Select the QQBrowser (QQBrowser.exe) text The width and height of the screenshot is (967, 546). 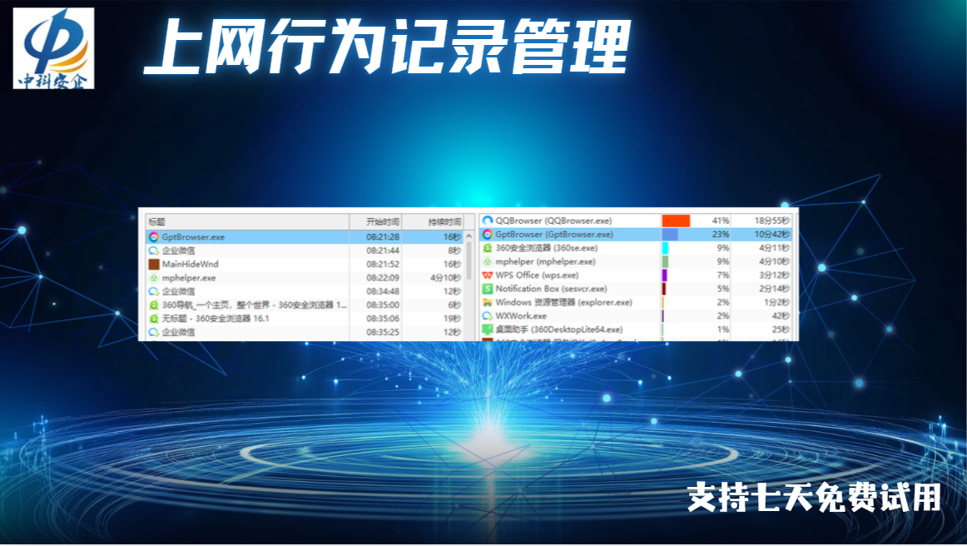click(553, 221)
